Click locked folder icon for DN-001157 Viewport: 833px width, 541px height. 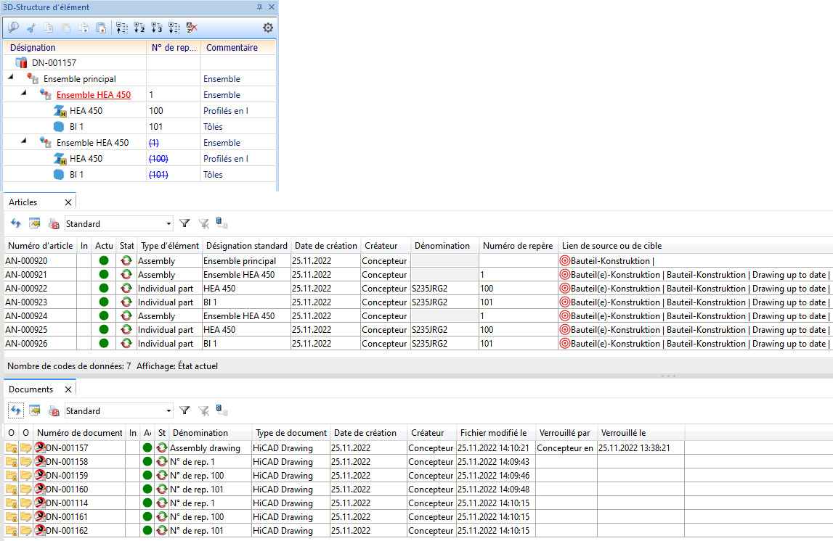pos(11,448)
